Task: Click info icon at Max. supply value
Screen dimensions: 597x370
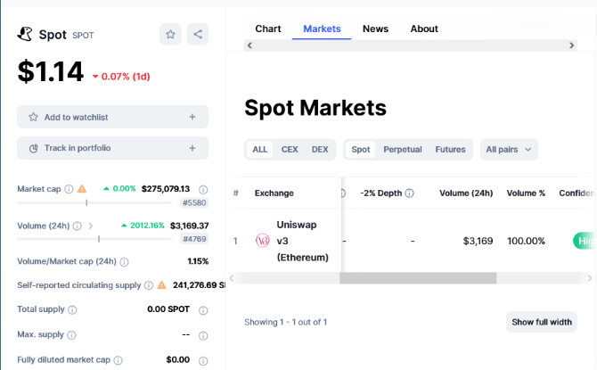Action: pyautogui.click(x=203, y=336)
